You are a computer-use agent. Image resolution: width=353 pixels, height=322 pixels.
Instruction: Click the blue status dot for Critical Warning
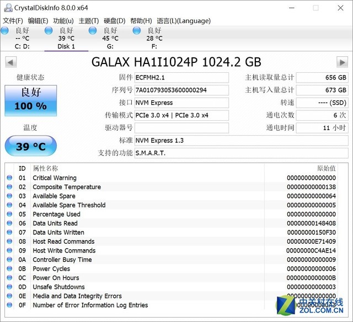pos(9,178)
